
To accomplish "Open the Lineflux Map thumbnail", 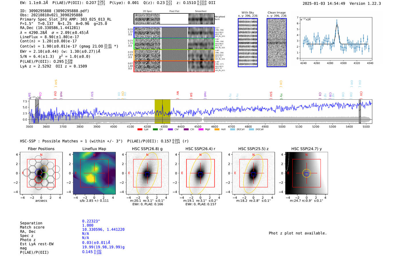I will click(x=94, y=173).
